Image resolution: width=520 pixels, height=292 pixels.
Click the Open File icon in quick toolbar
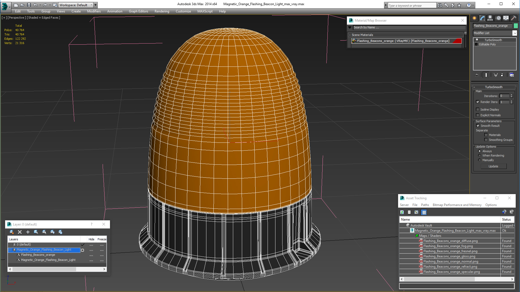pyautogui.click(x=22, y=5)
